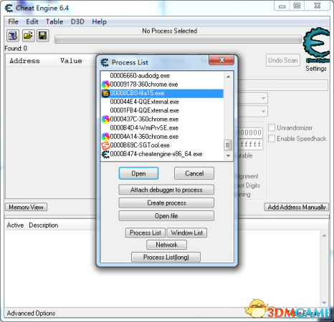Toggle Enable Speedhack checkbox
Image resolution: width=334 pixels, height=322 pixels.
click(272, 138)
